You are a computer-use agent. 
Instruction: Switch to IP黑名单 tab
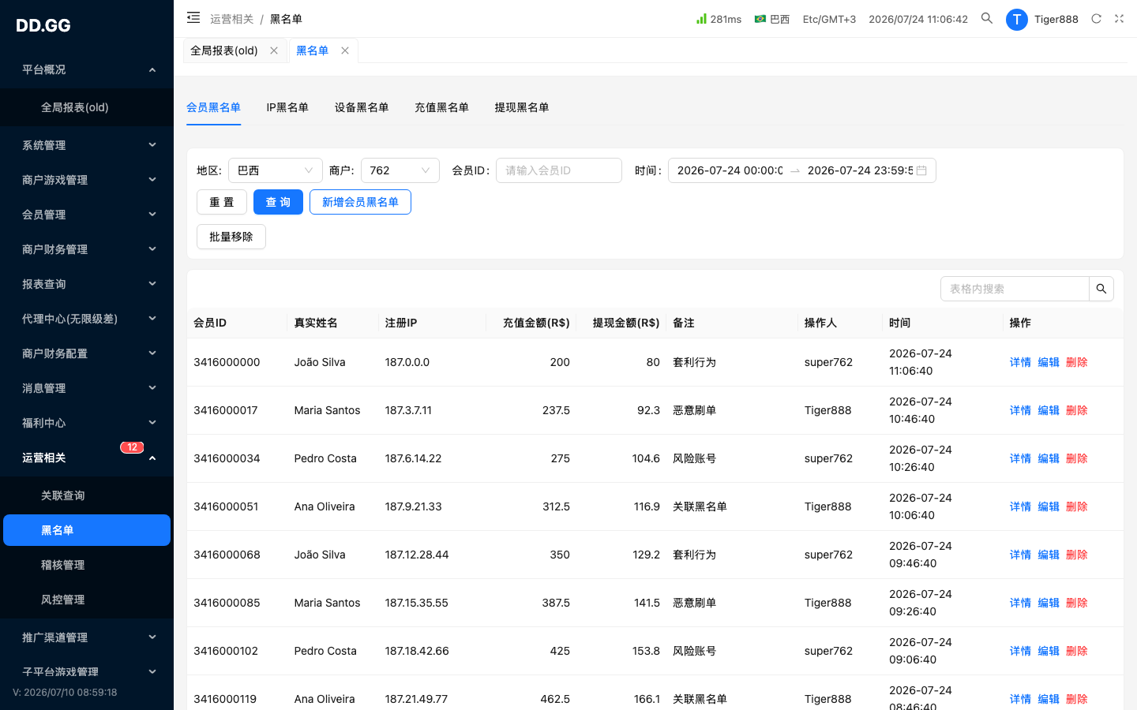[287, 107]
